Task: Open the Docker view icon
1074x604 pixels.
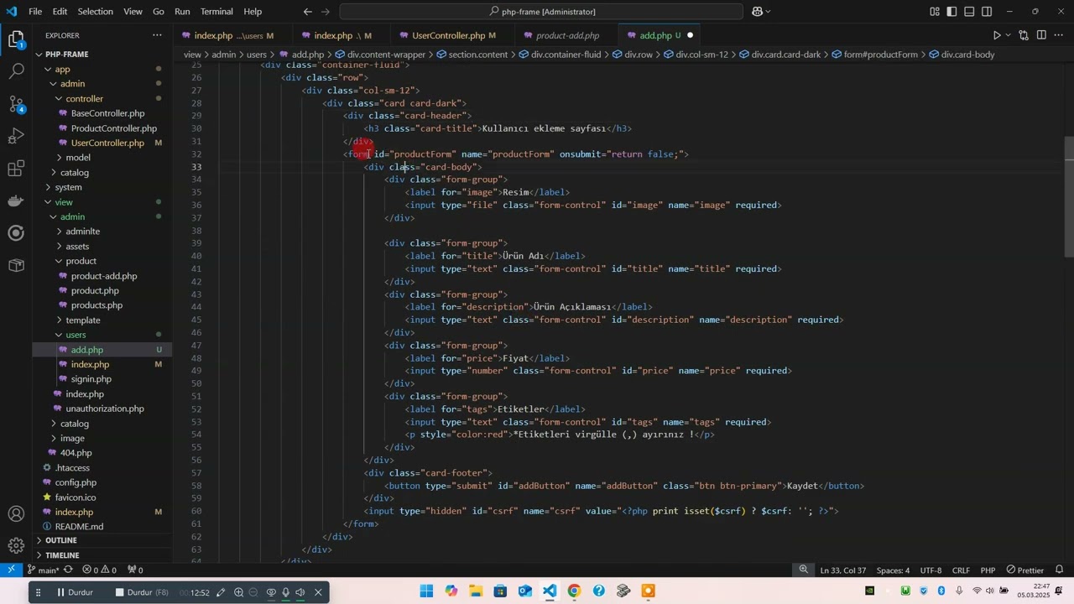Action: 16,200
